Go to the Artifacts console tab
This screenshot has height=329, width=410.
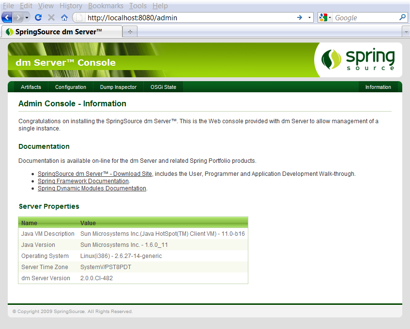point(31,87)
